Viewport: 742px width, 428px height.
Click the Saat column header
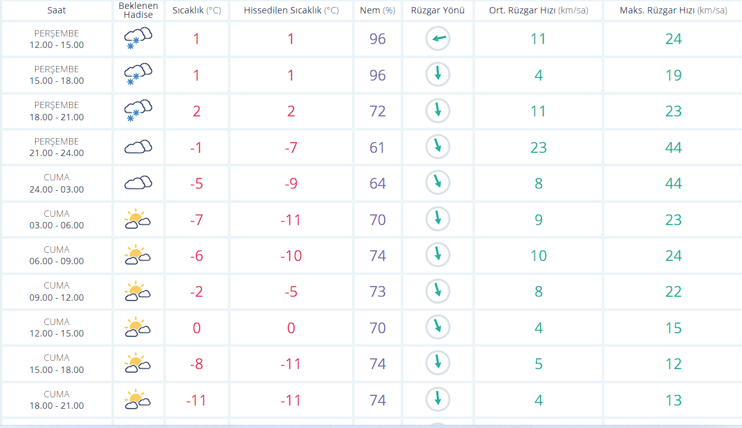pyautogui.click(x=56, y=11)
